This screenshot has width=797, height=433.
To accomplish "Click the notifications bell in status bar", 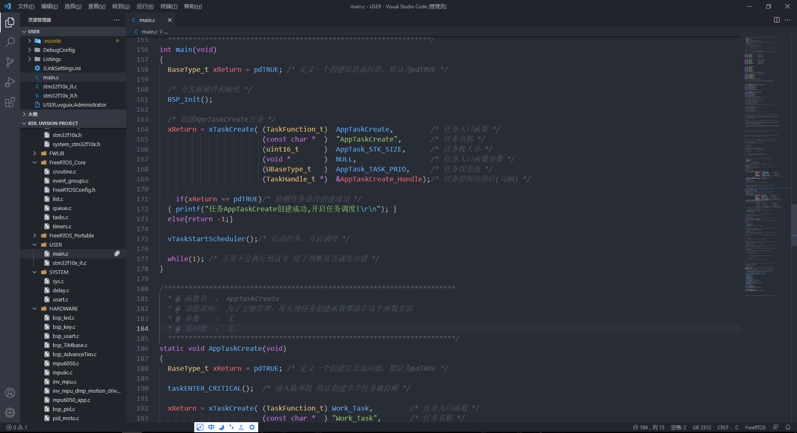I will click(787, 427).
